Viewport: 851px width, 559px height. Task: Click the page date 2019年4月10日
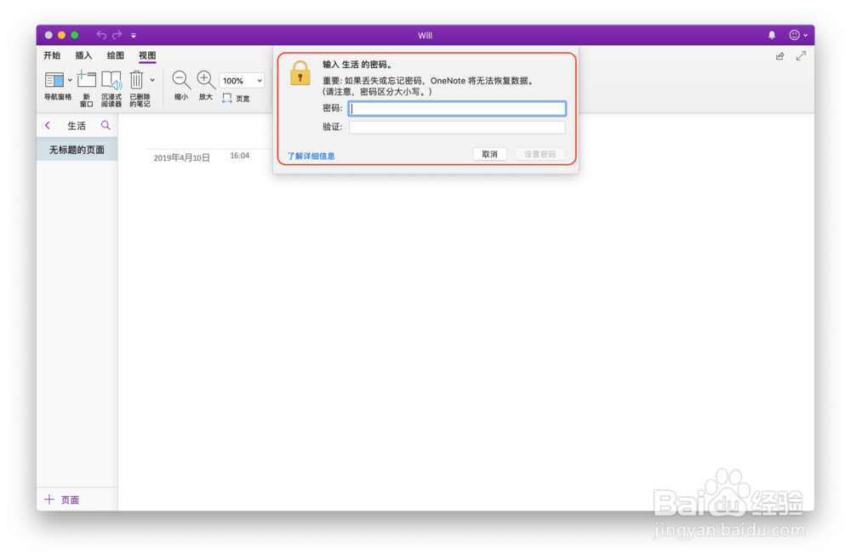[181, 158]
